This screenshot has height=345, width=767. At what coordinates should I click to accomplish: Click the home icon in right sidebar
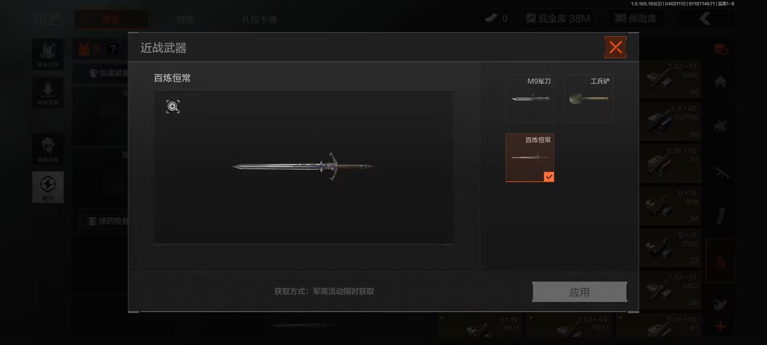(720, 82)
